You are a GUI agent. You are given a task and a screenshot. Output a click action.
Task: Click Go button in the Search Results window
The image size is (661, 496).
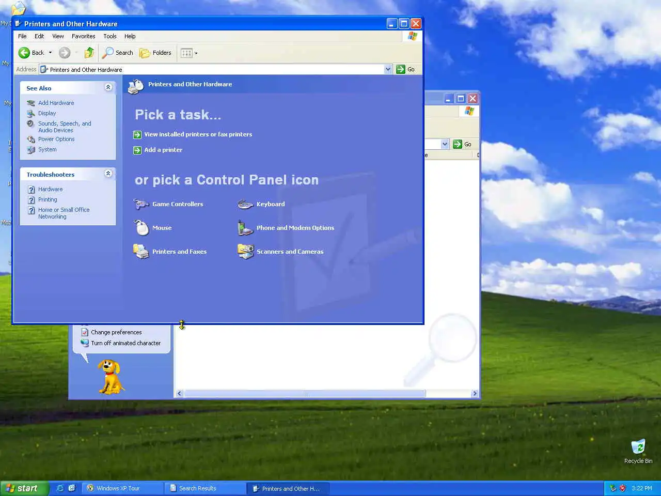point(463,144)
